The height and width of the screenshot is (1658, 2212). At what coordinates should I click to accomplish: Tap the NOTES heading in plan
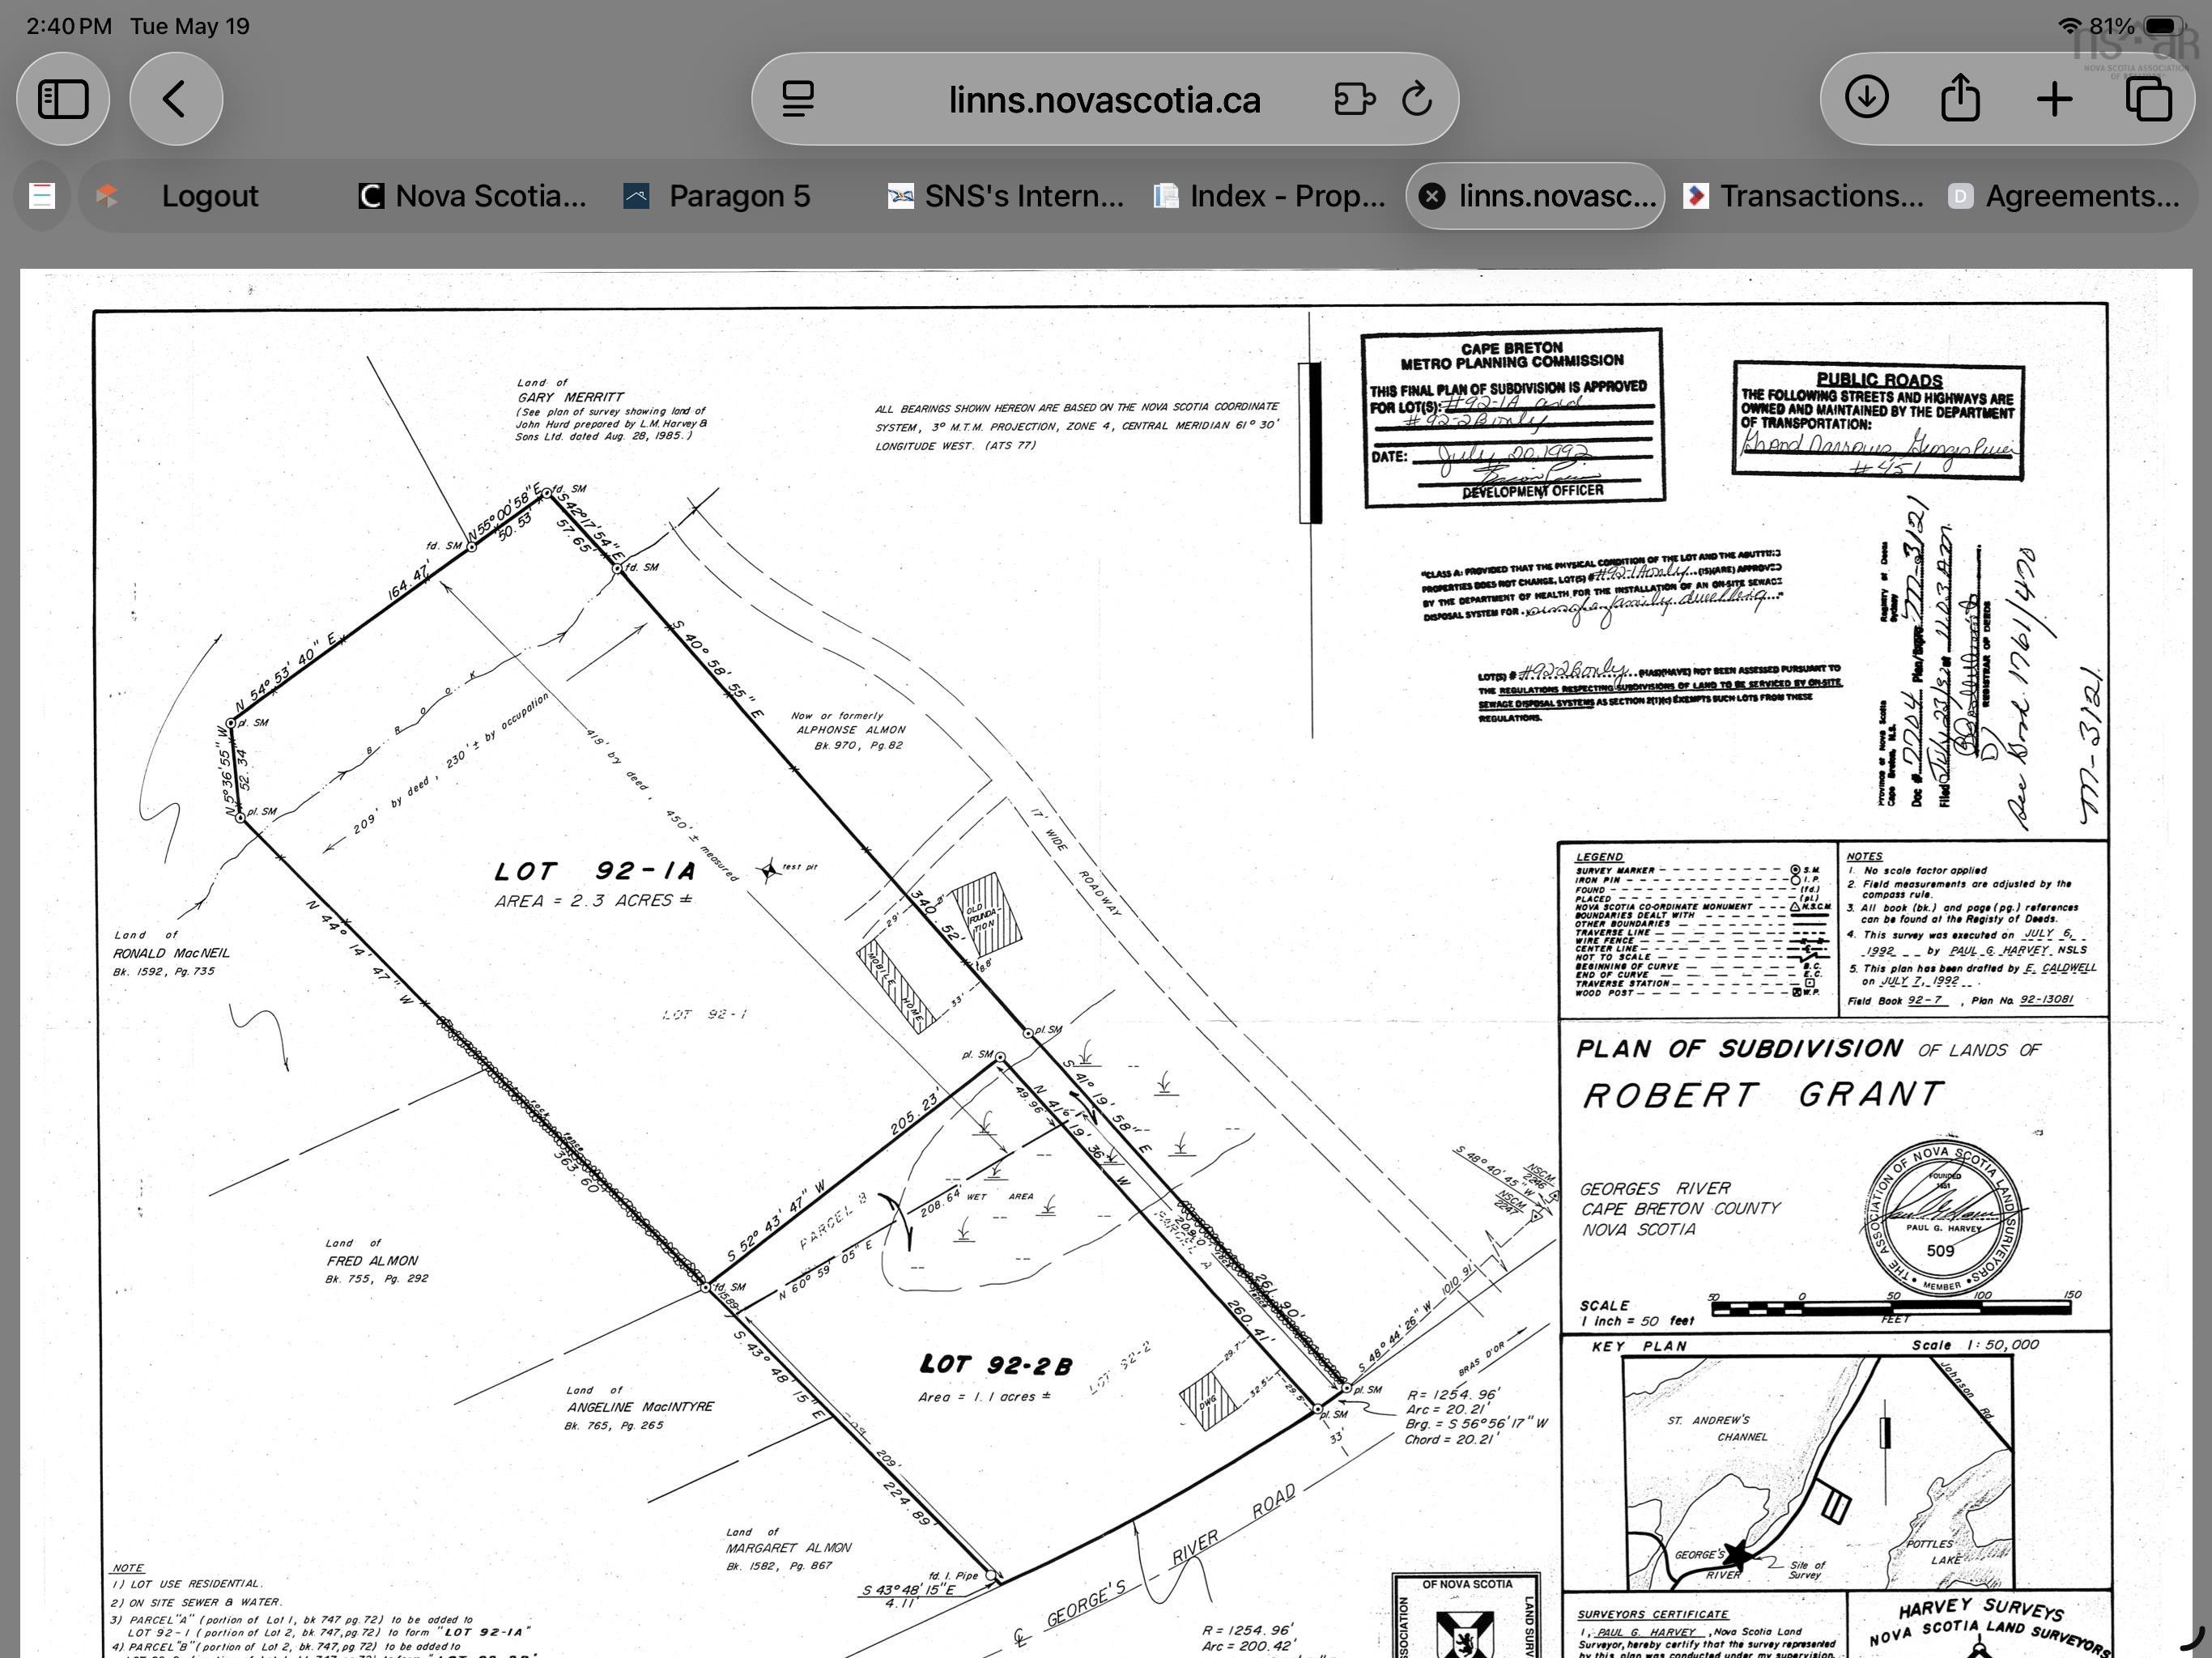click(x=1864, y=857)
